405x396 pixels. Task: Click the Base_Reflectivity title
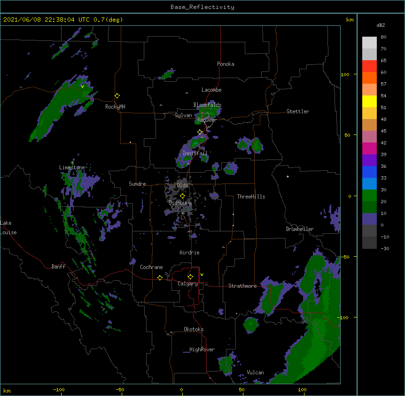[202, 7]
